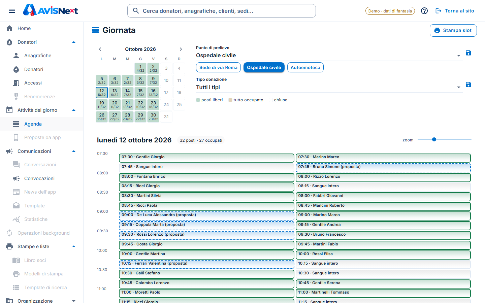Open Agenda in the sidebar
Viewport: 485px width, 303px height.
[x=42, y=124]
